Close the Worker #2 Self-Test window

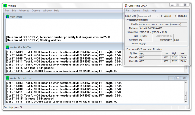(x=184, y=78)
